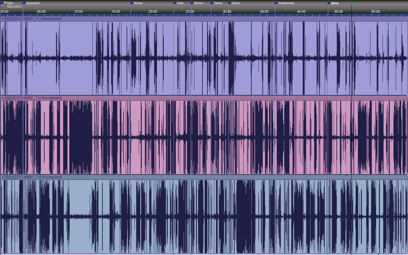The image size is (408, 255).
Task: Mute the ZOOM0001_Tr1 clip
Action: 8,19
